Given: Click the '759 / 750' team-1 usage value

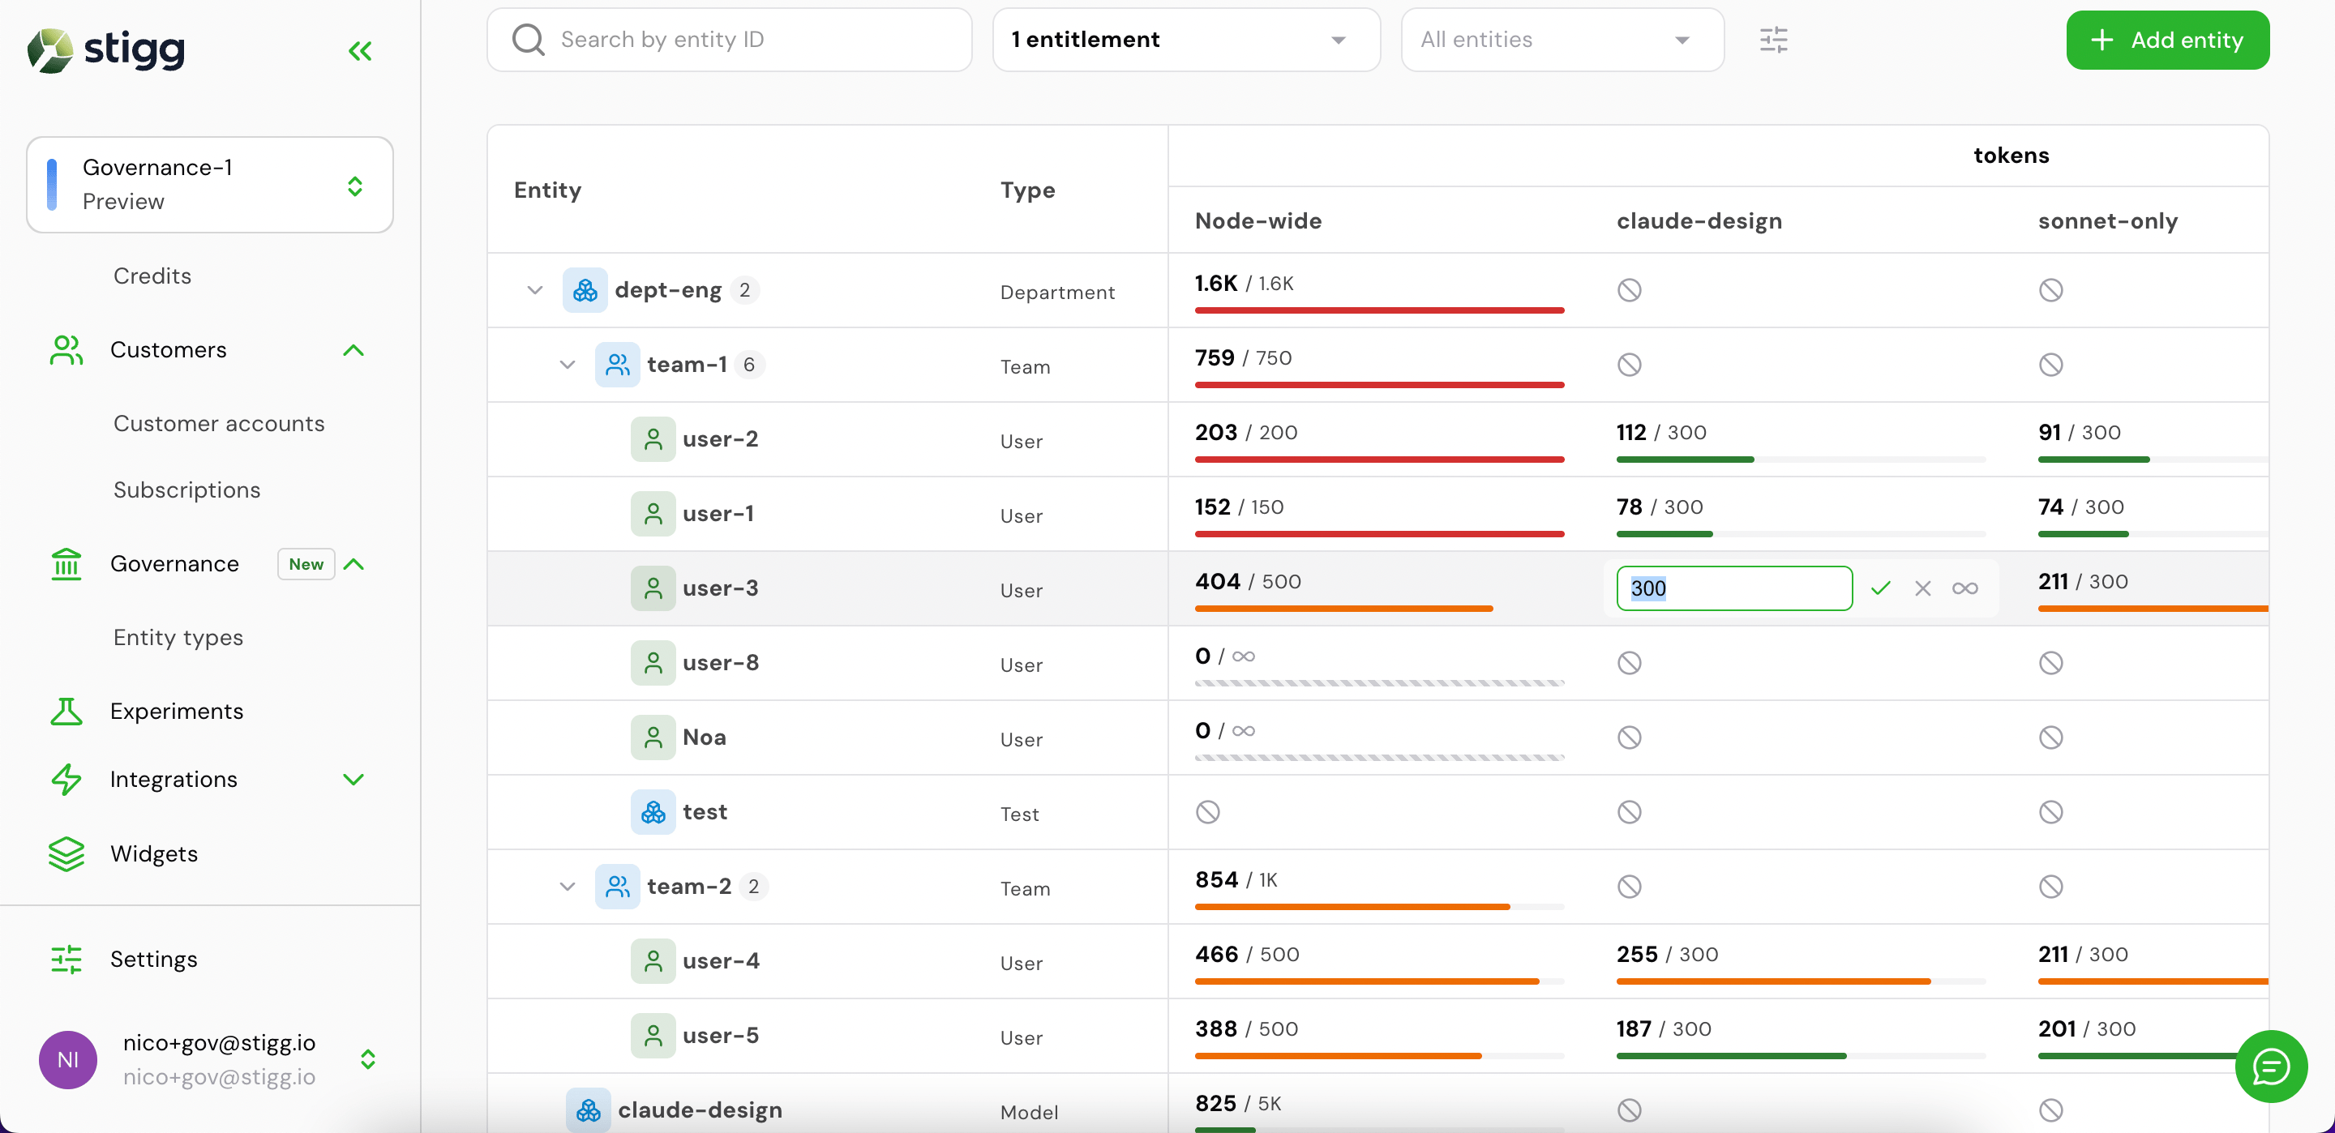Looking at the screenshot, I should coord(1243,358).
